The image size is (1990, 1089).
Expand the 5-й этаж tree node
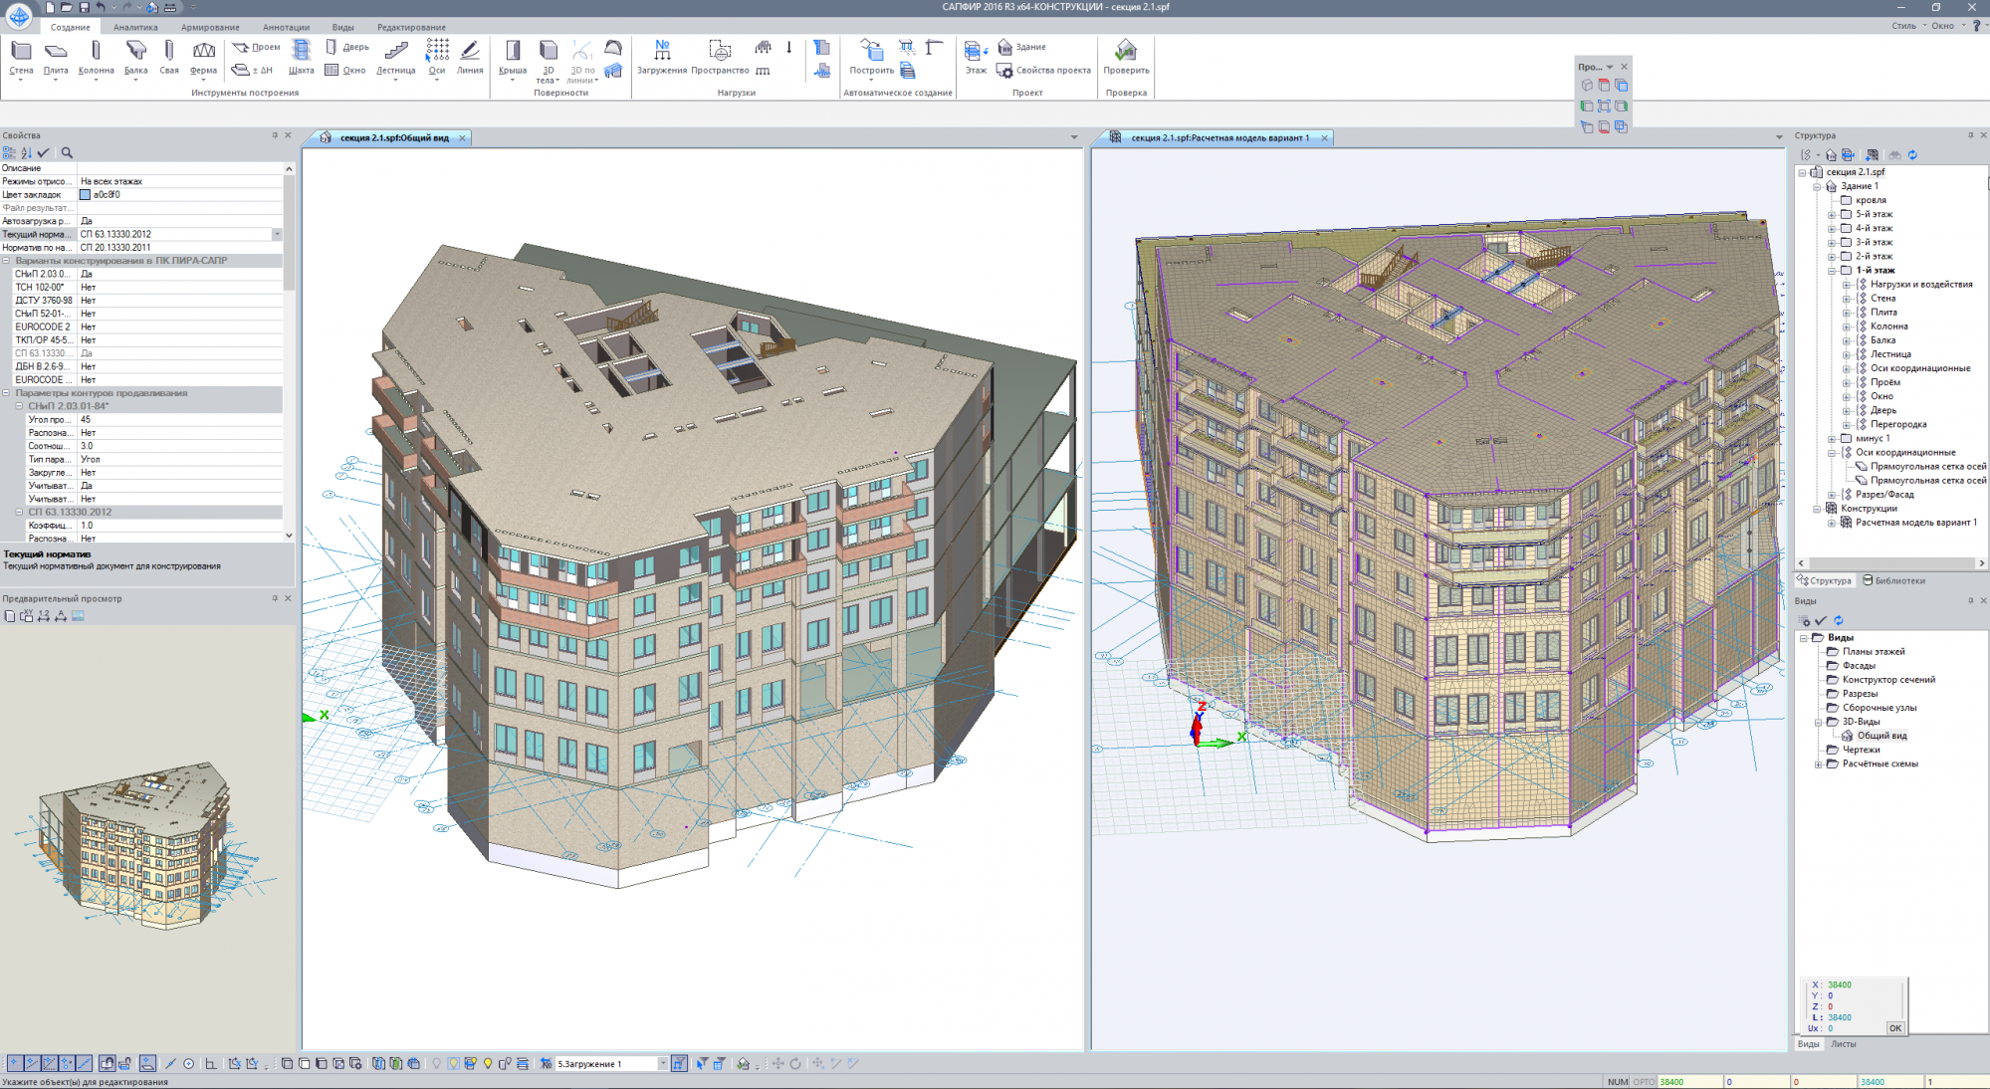click(x=1832, y=214)
